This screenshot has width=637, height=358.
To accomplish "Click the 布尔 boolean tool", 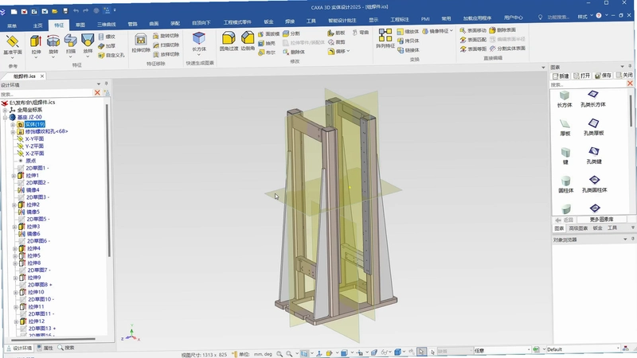I will (x=267, y=53).
